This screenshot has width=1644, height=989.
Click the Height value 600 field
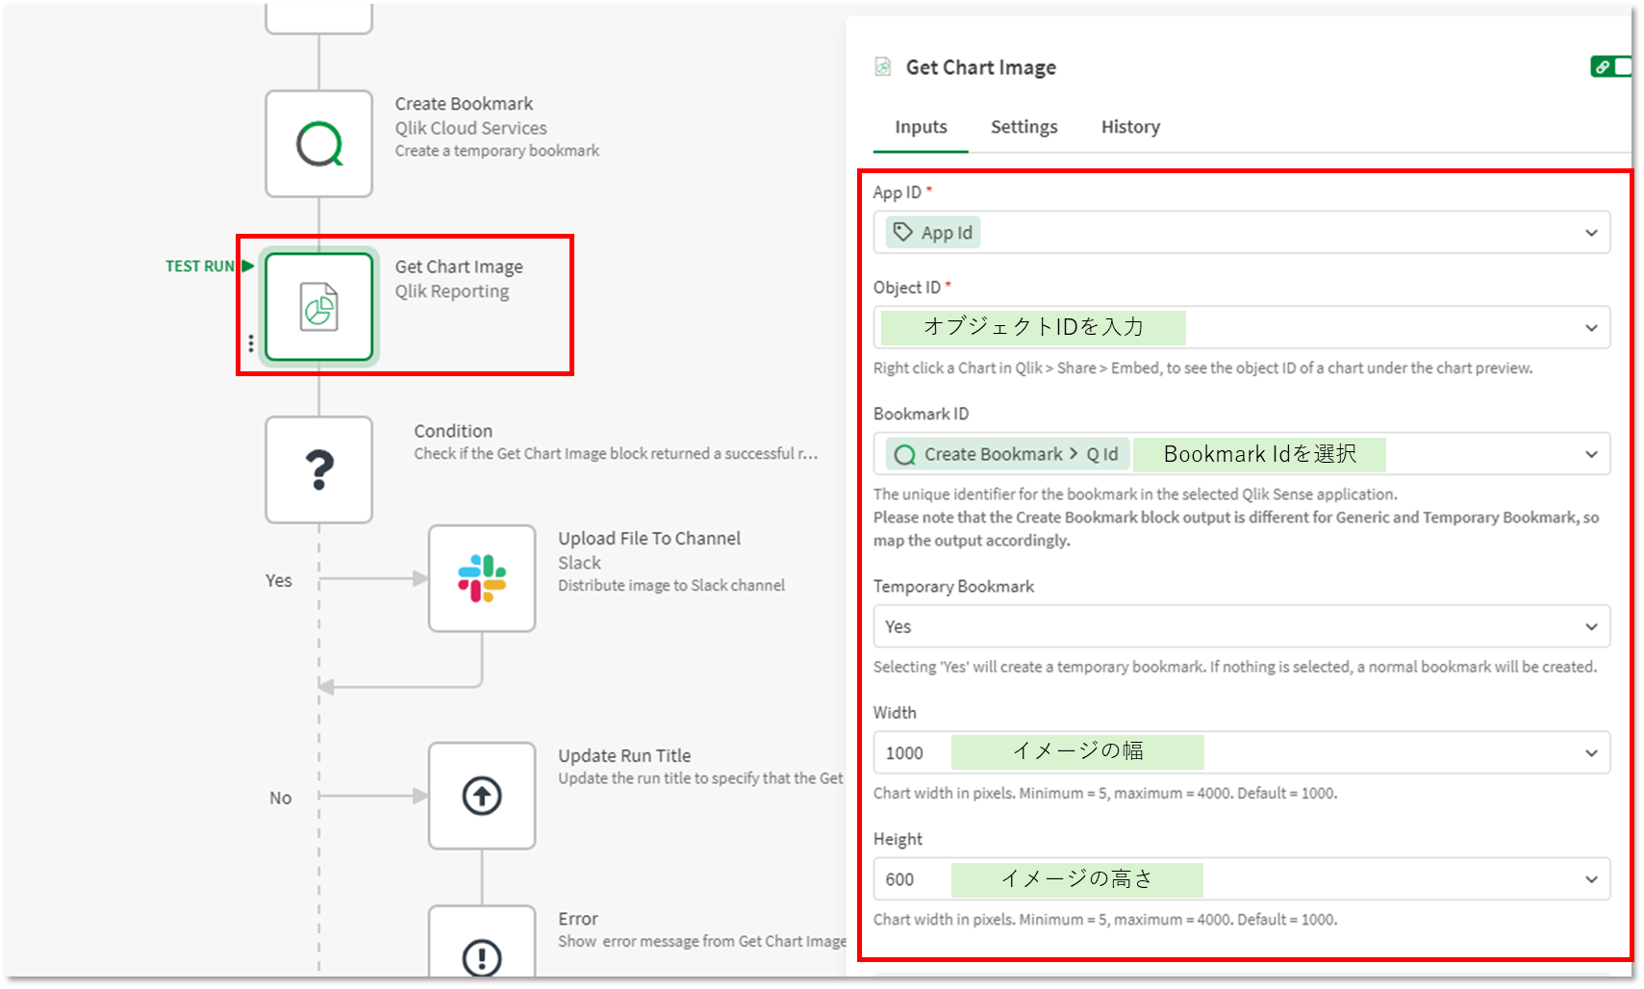coord(1241,879)
